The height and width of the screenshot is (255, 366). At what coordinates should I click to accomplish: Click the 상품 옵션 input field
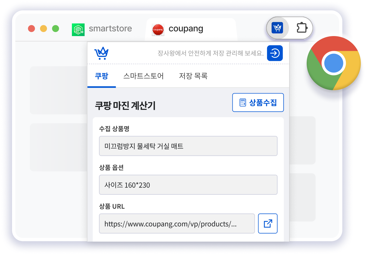tap(188, 185)
